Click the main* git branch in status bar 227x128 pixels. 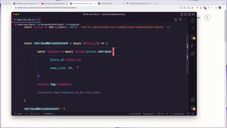coord(18,114)
